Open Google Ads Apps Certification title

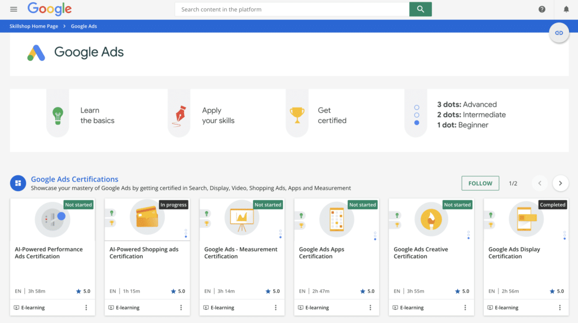[321, 253]
